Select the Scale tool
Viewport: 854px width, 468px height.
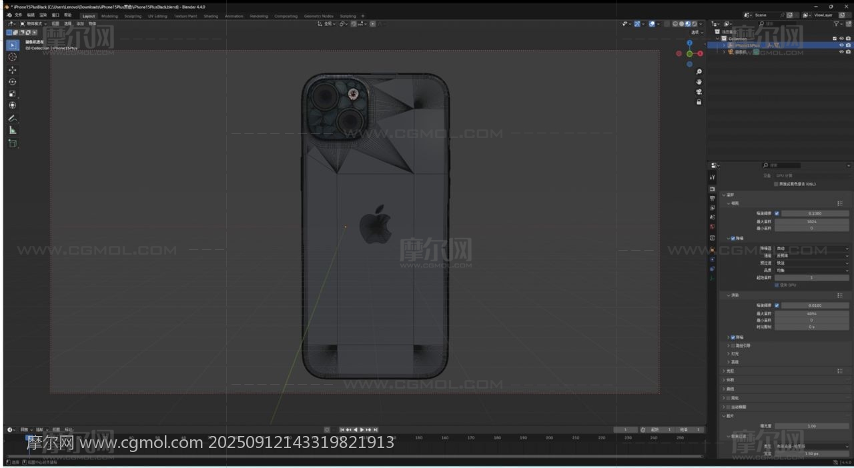[x=12, y=93]
